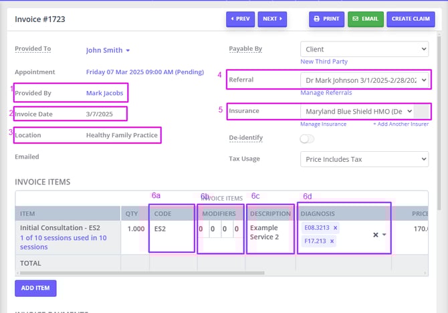Screen dimensions: 448x313
Task: Go to the NEXT invoice
Action: [x=273, y=19]
